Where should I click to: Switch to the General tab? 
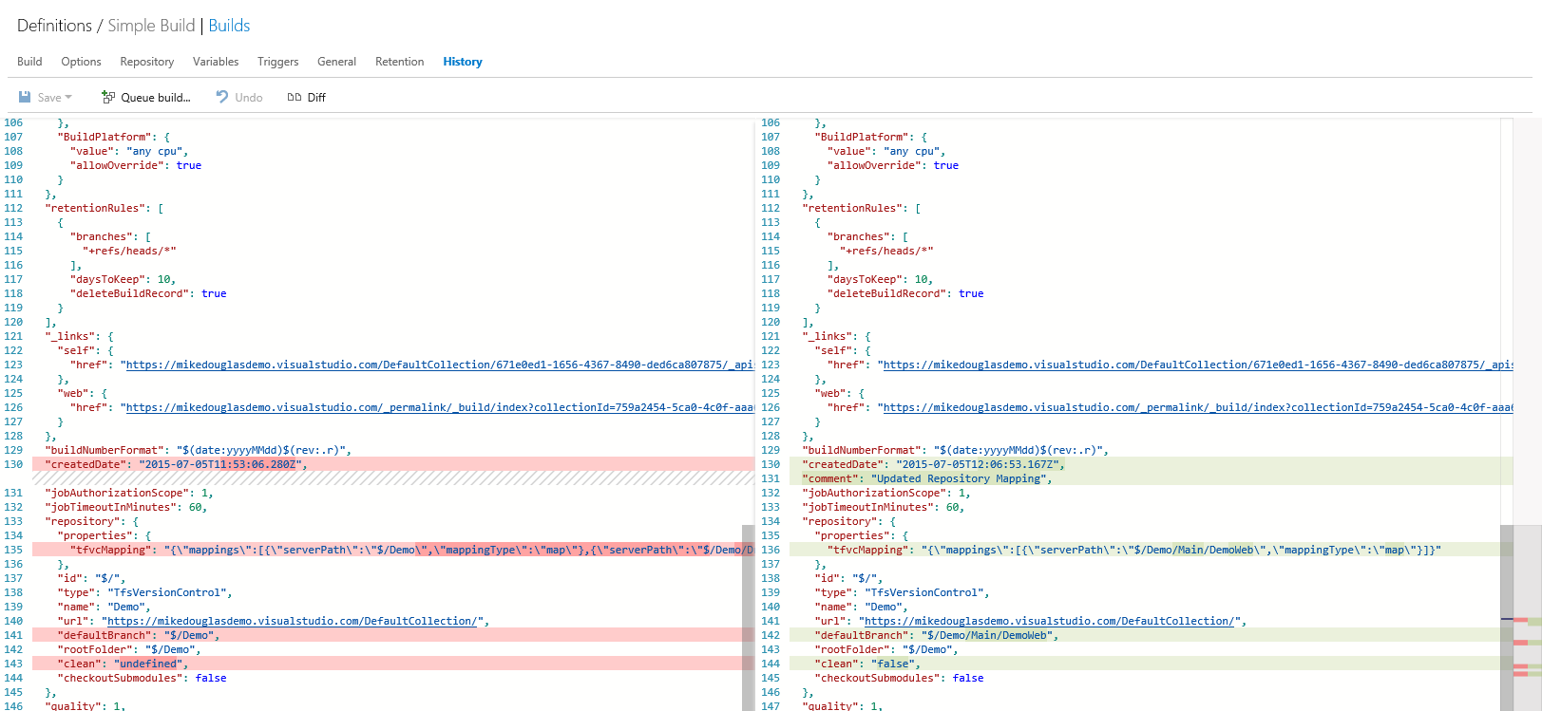(x=336, y=62)
